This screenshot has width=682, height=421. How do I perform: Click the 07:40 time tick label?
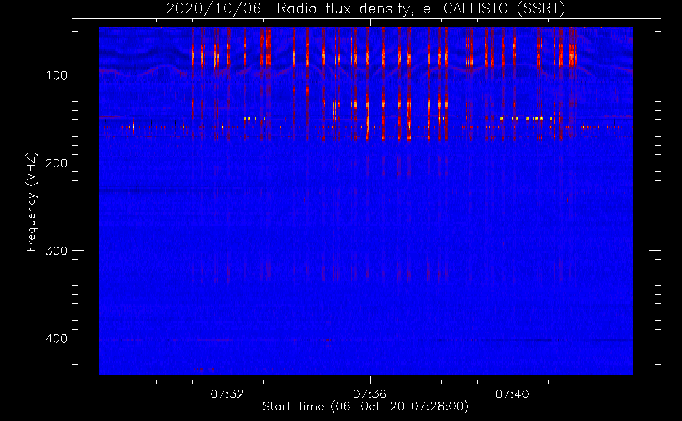click(512, 394)
